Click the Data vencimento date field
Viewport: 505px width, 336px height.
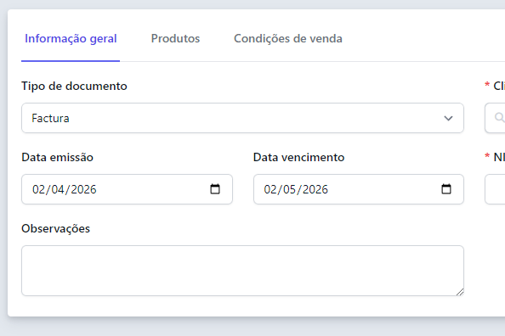coord(359,189)
